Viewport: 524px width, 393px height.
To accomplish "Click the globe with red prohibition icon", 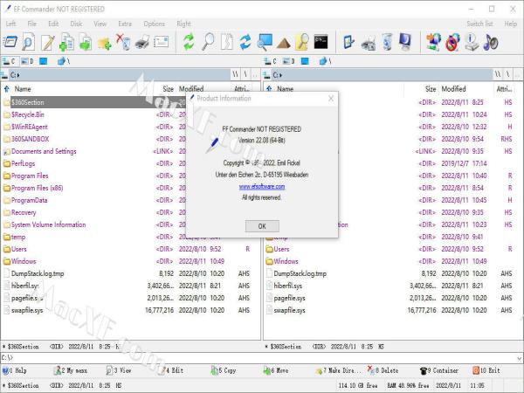I will pyautogui.click(x=452, y=43).
